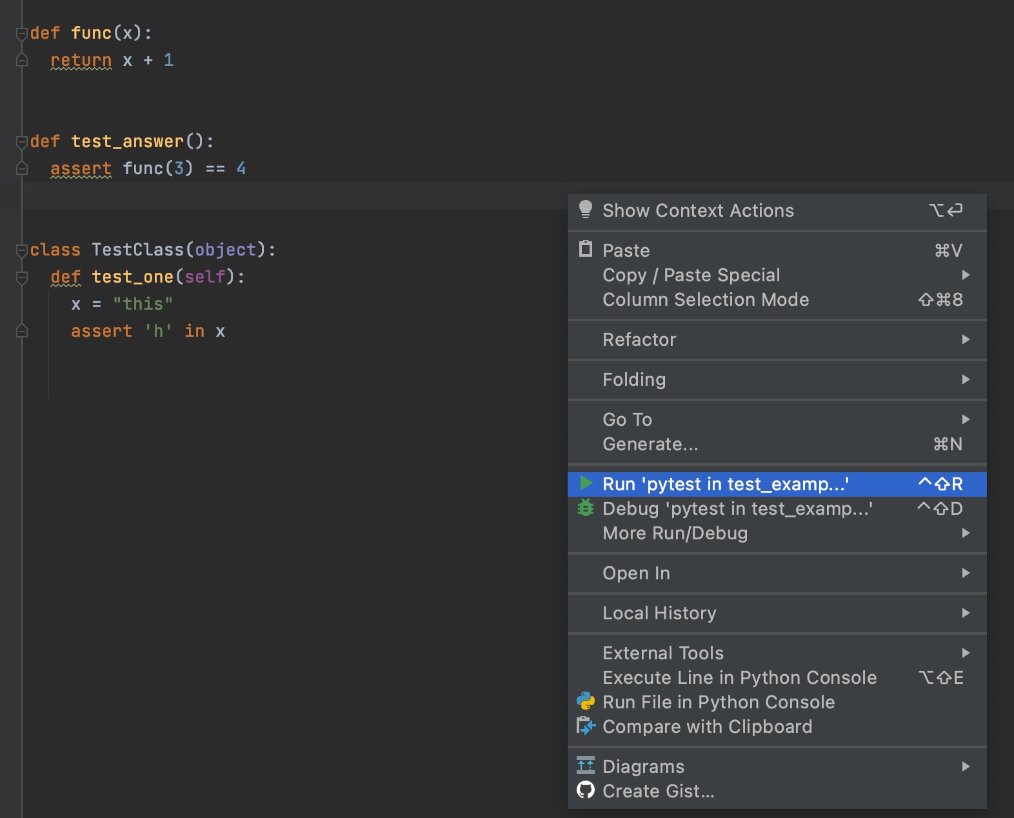Expand the Folding submenu arrow
Viewport: 1014px width, 818px height.
966,379
